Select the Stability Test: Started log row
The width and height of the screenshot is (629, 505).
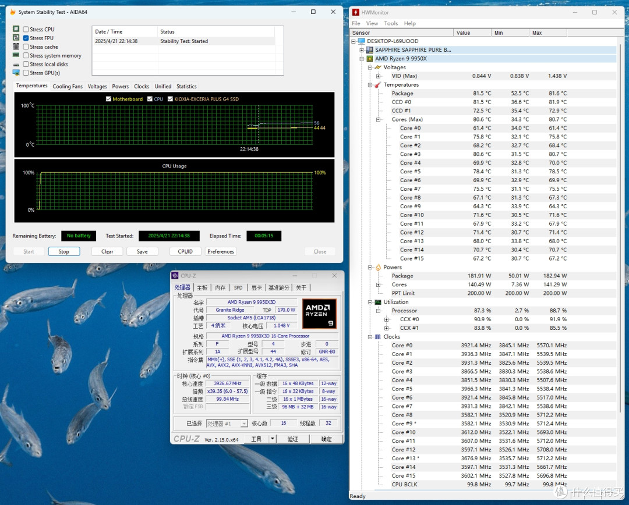(x=183, y=41)
